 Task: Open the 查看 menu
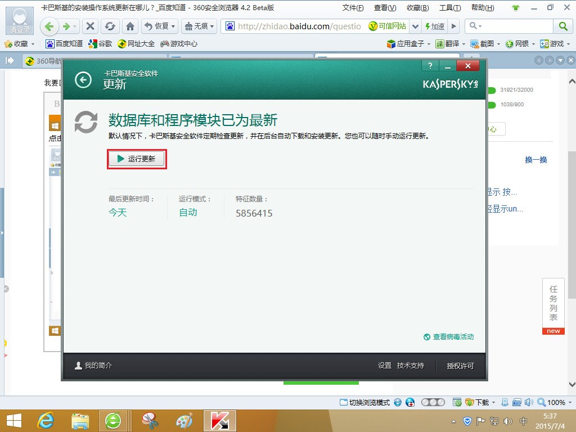click(385, 8)
